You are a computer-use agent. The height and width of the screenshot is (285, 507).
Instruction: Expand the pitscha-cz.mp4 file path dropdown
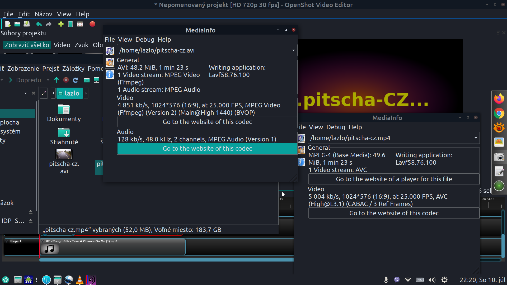coord(476,138)
